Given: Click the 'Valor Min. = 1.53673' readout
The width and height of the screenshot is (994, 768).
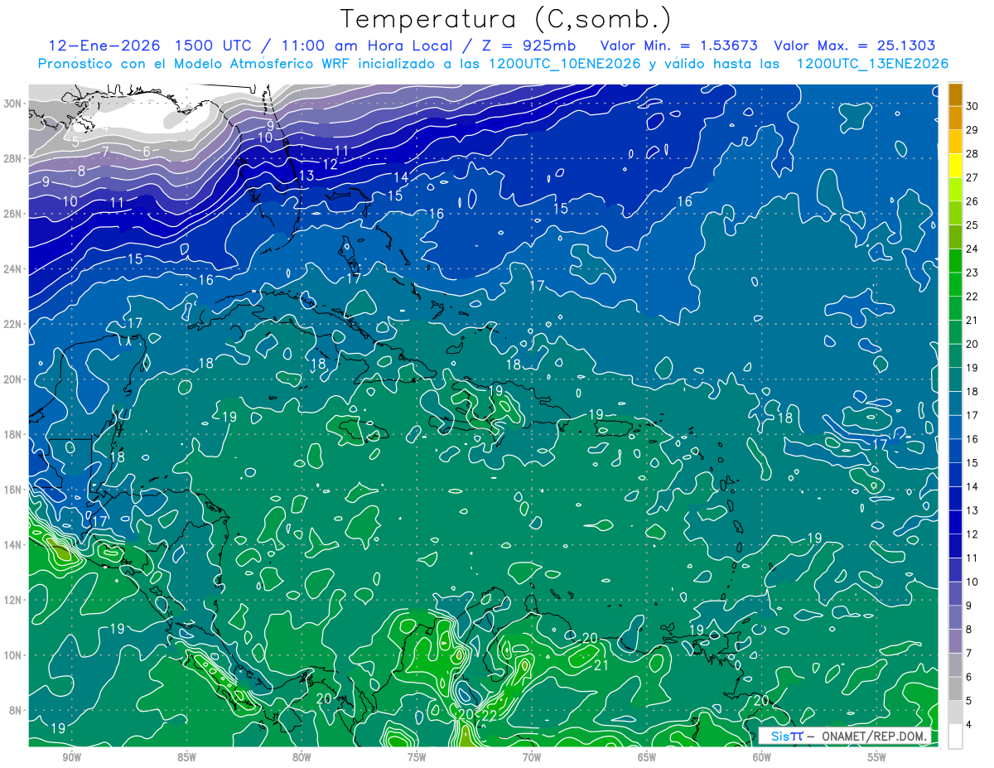Looking at the screenshot, I should (679, 46).
